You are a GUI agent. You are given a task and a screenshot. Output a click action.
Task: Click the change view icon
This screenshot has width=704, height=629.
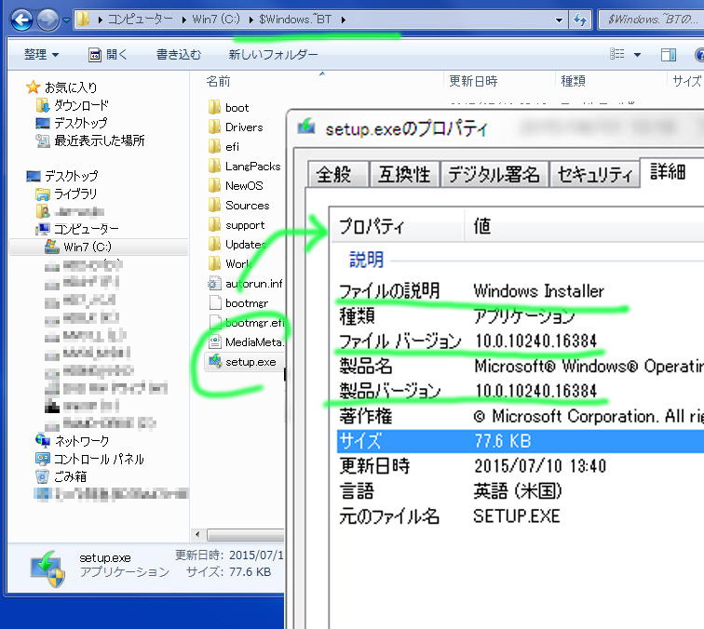click(x=616, y=54)
